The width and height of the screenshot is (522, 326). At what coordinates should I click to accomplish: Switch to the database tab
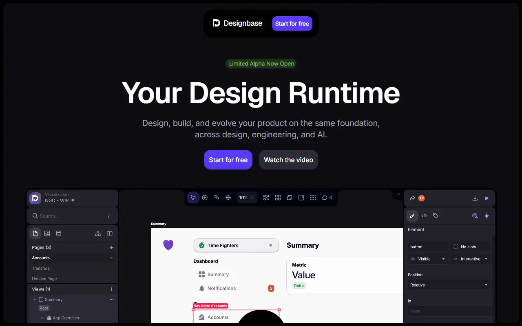(59, 233)
